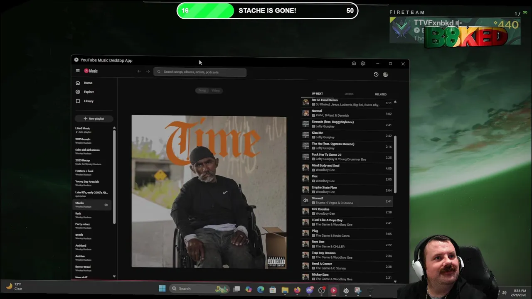Play Bend A Corner from queue
The height and width of the screenshot is (299, 532).
(347, 266)
